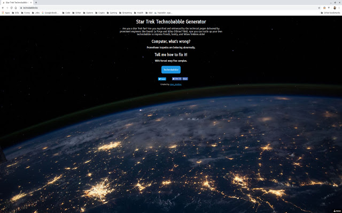The height and width of the screenshot is (213, 342).
Task: Open the d&d bookmark folder
Action: 149,13
